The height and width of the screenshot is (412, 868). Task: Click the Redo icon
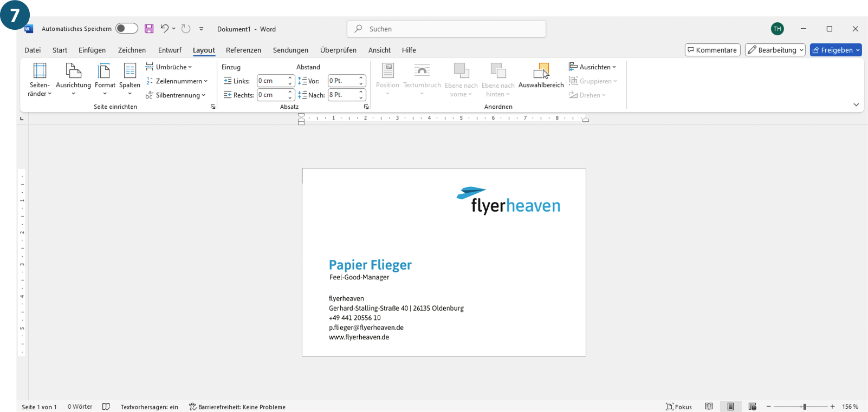click(x=186, y=29)
